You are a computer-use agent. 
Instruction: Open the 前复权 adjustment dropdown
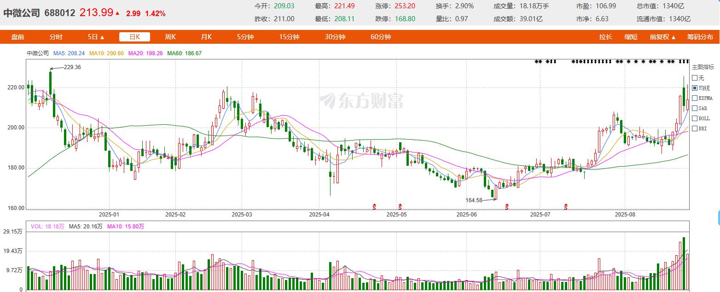(x=663, y=37)
